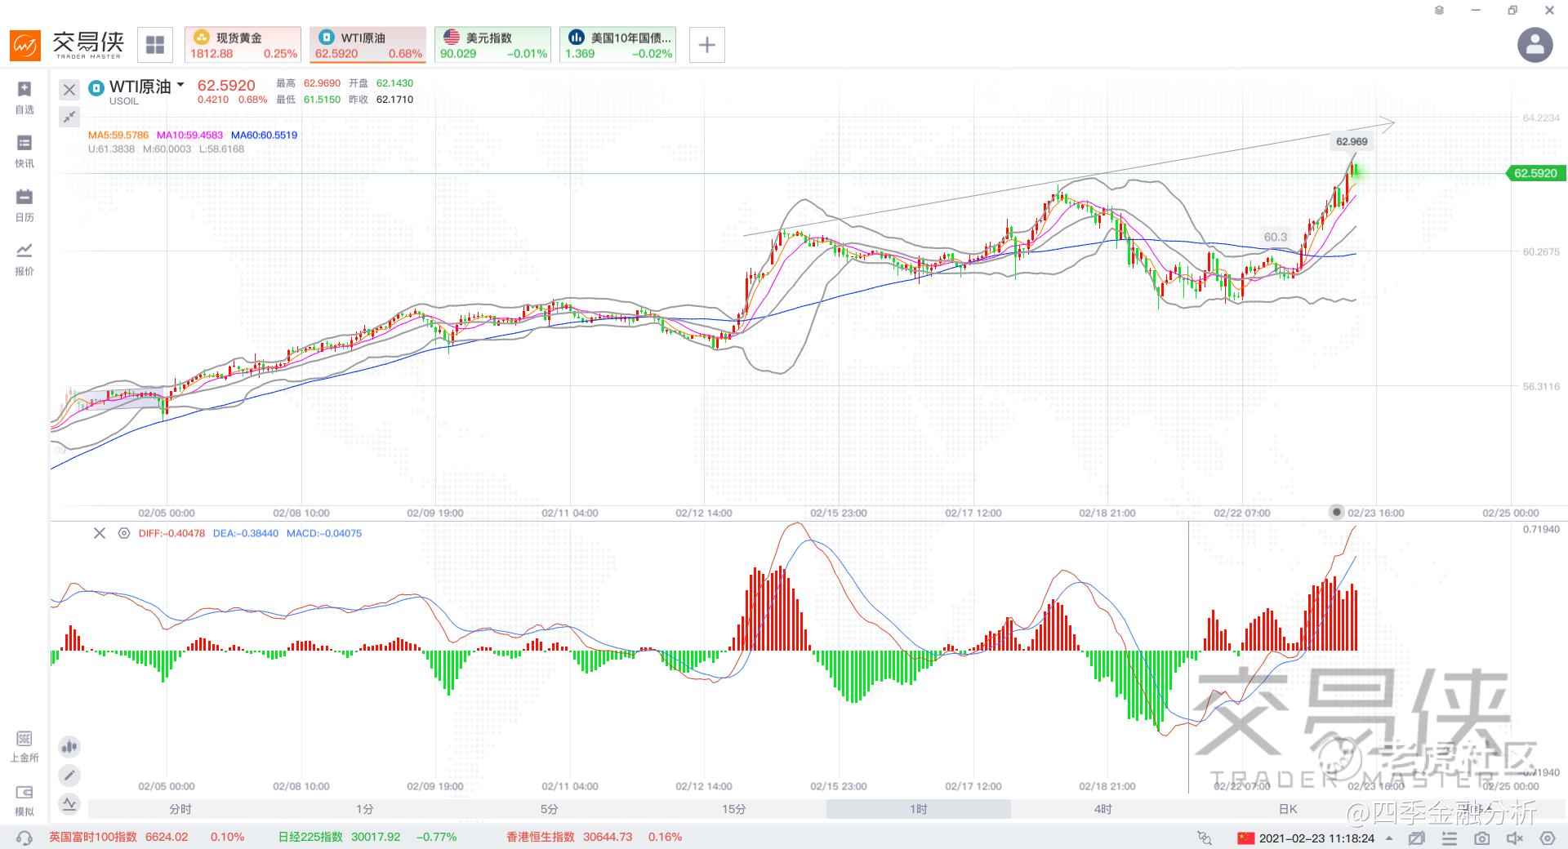Open the list menu icon in status bar
The image size is (1568, 849).
1450,838
